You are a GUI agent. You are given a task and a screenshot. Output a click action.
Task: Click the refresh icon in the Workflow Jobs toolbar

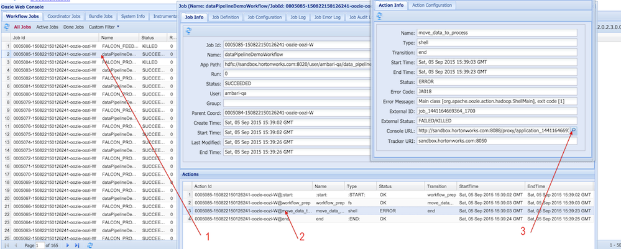tap(7, 27)
